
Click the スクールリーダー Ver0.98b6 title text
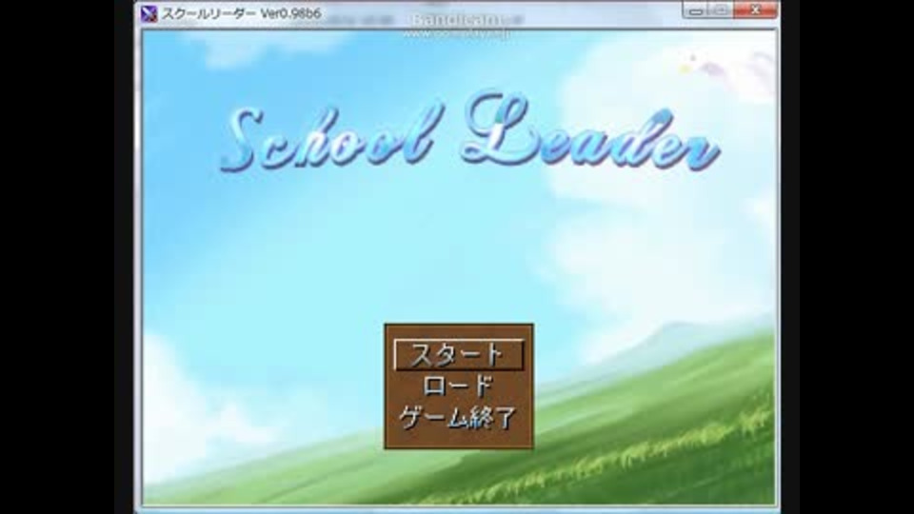coord(241,13)
